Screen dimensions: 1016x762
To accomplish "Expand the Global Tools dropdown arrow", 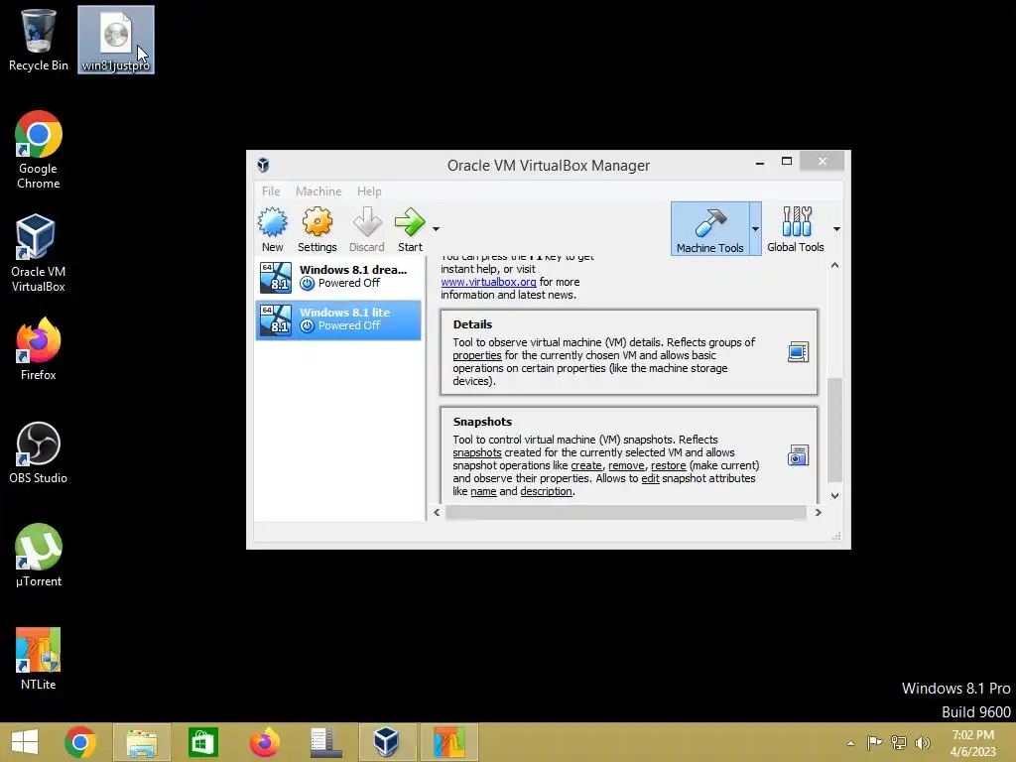I will click(x=836, y=229).
